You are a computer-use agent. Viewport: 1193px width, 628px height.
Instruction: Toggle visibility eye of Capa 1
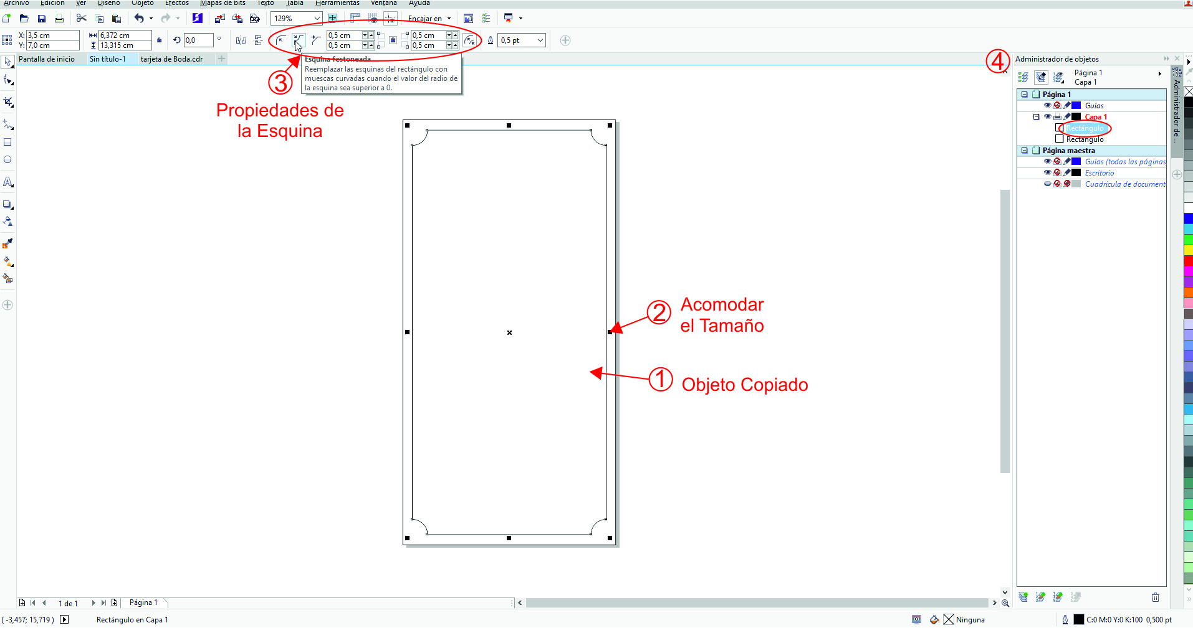tap(1047, 116)
